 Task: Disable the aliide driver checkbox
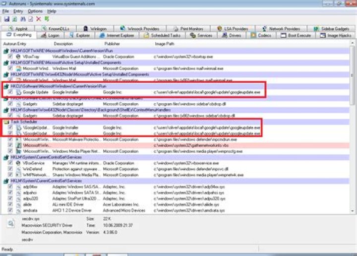(10, 204)
